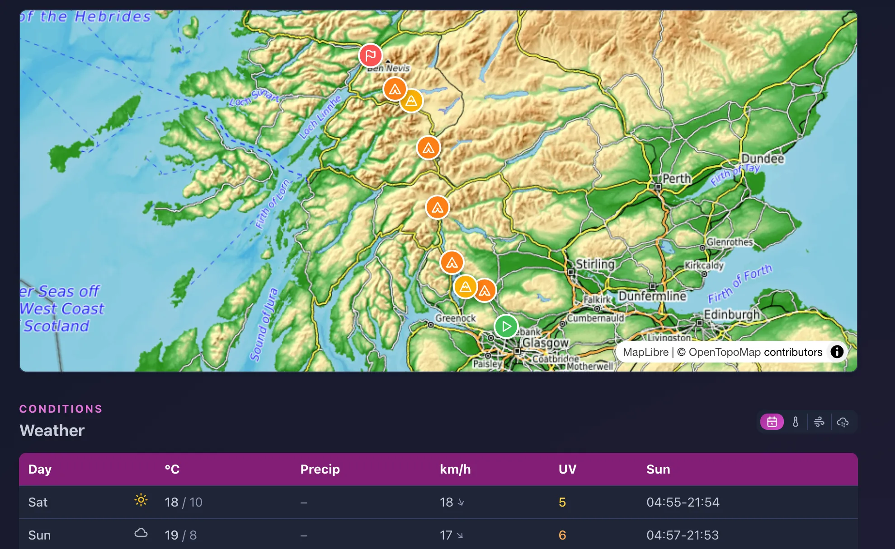Select the Sat row label
This screenshot has width=895, height=549.
pos(38,502)
